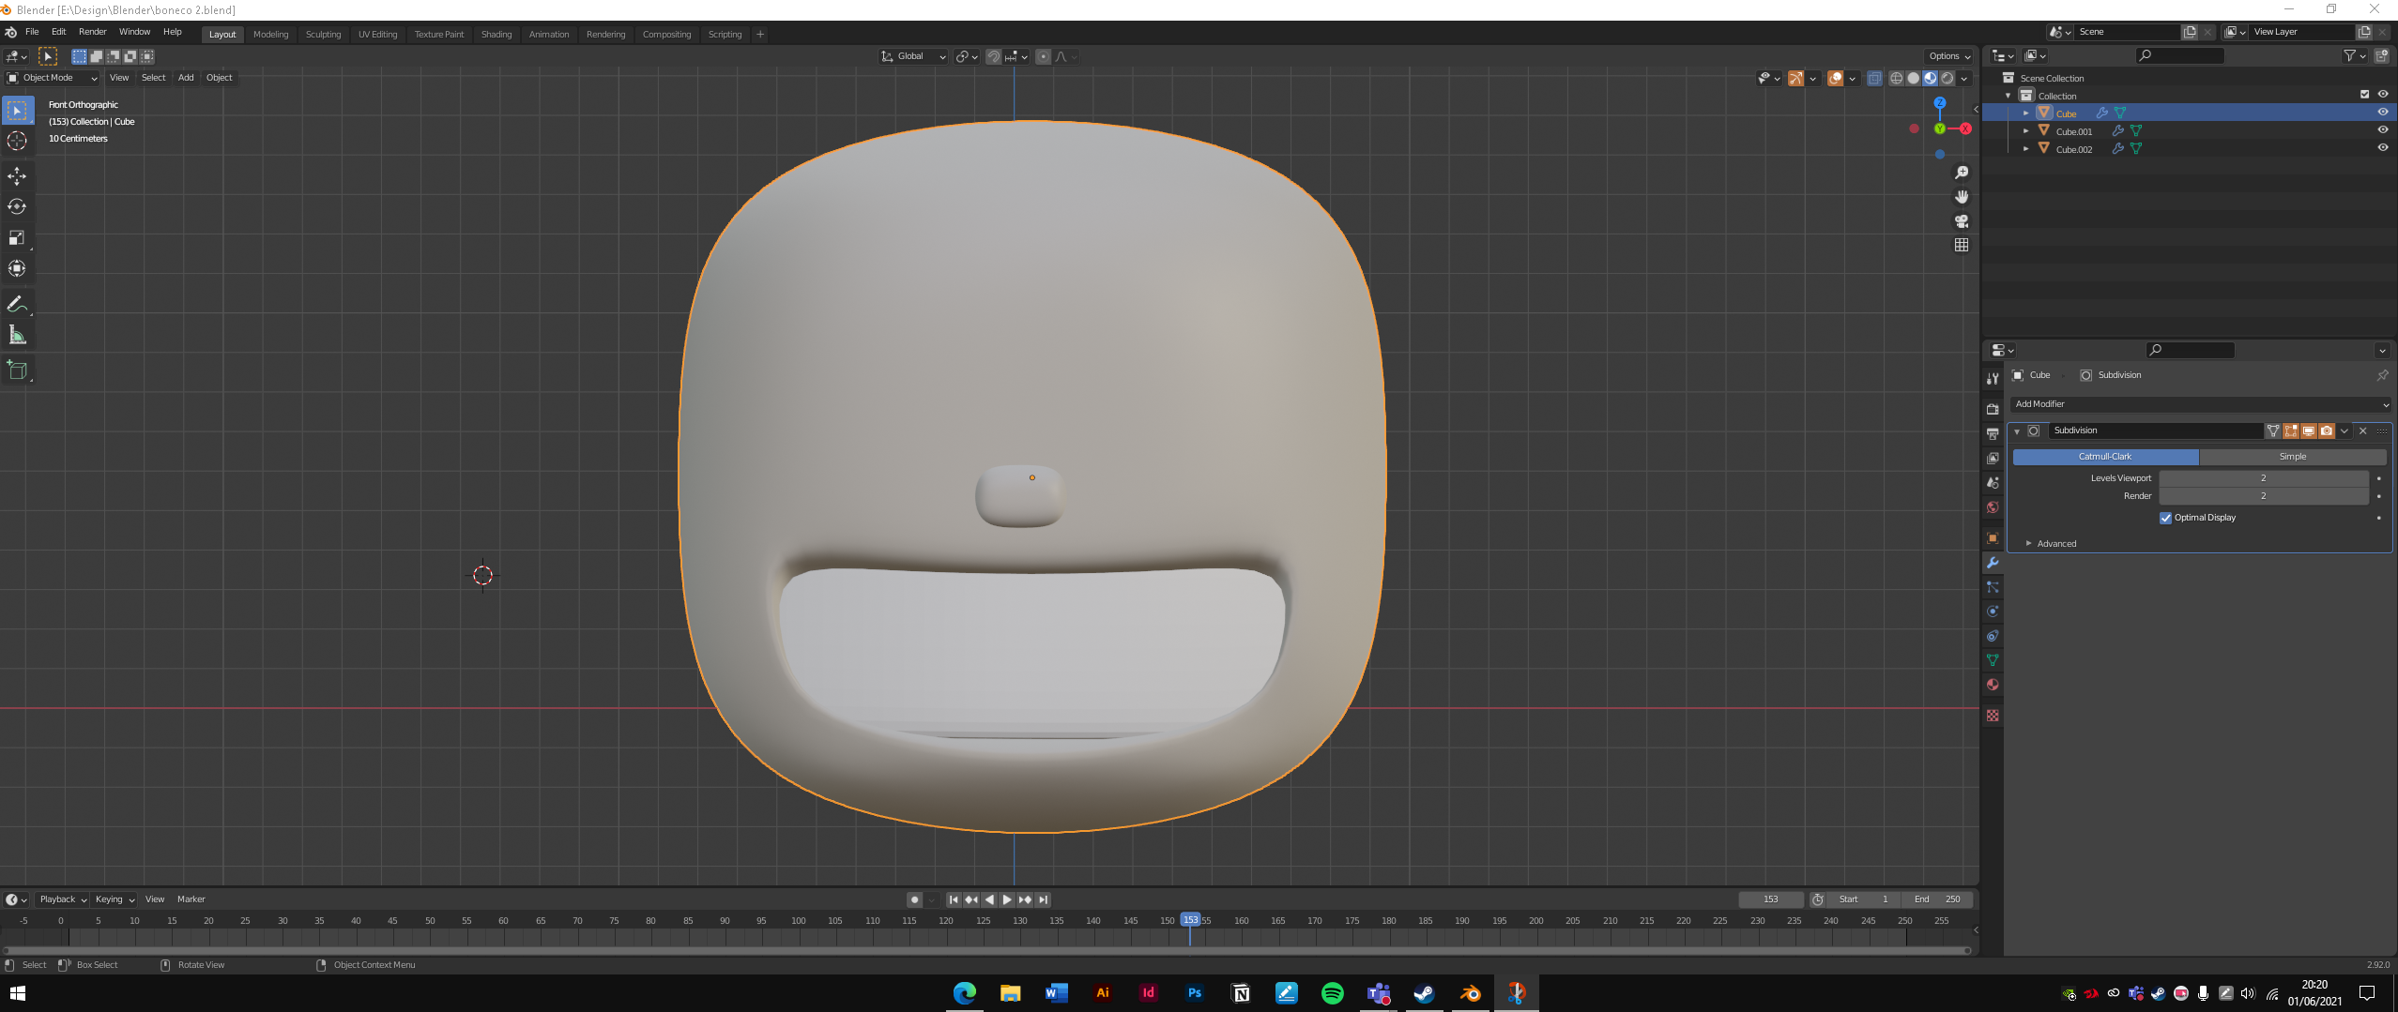This screenshot has height=1012, width=2398.
Task: Select the Annotate pencil tool
Action: (17, 304)
